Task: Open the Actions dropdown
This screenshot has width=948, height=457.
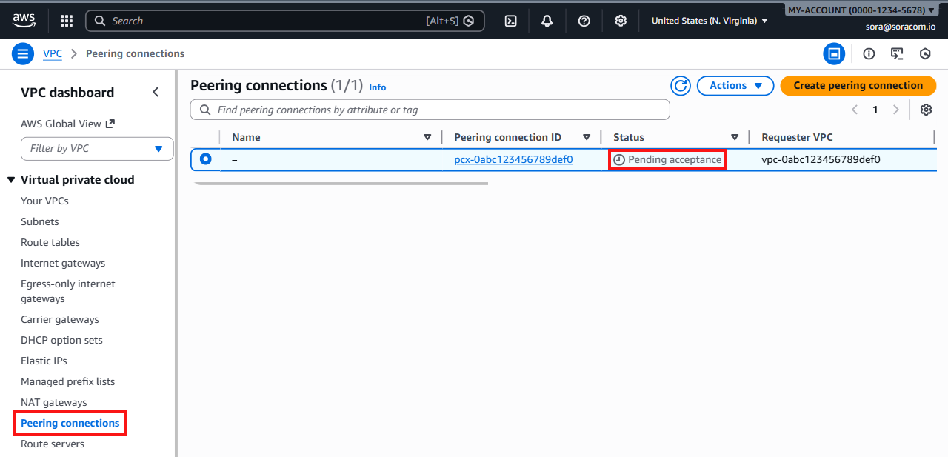Action: tap(735, 85)
